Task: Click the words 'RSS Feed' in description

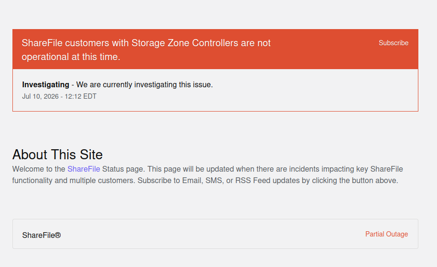Action: (253, 181)
